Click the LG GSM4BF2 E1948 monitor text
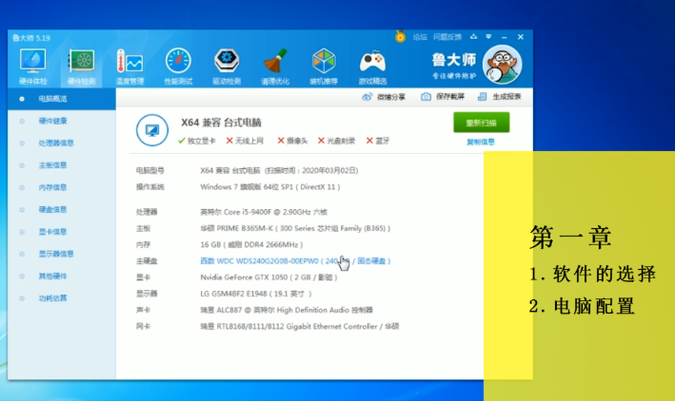This screenshot has height=401, width=675. coord(256,294)
